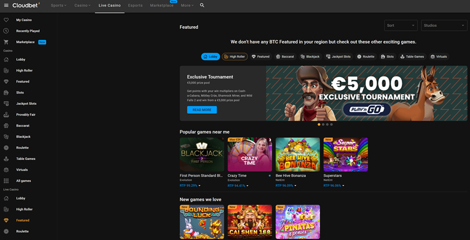Screen dimensions: 470x240
Task: Select the Jackpot Slots filter chip
Action: click(x=339, y=56)
